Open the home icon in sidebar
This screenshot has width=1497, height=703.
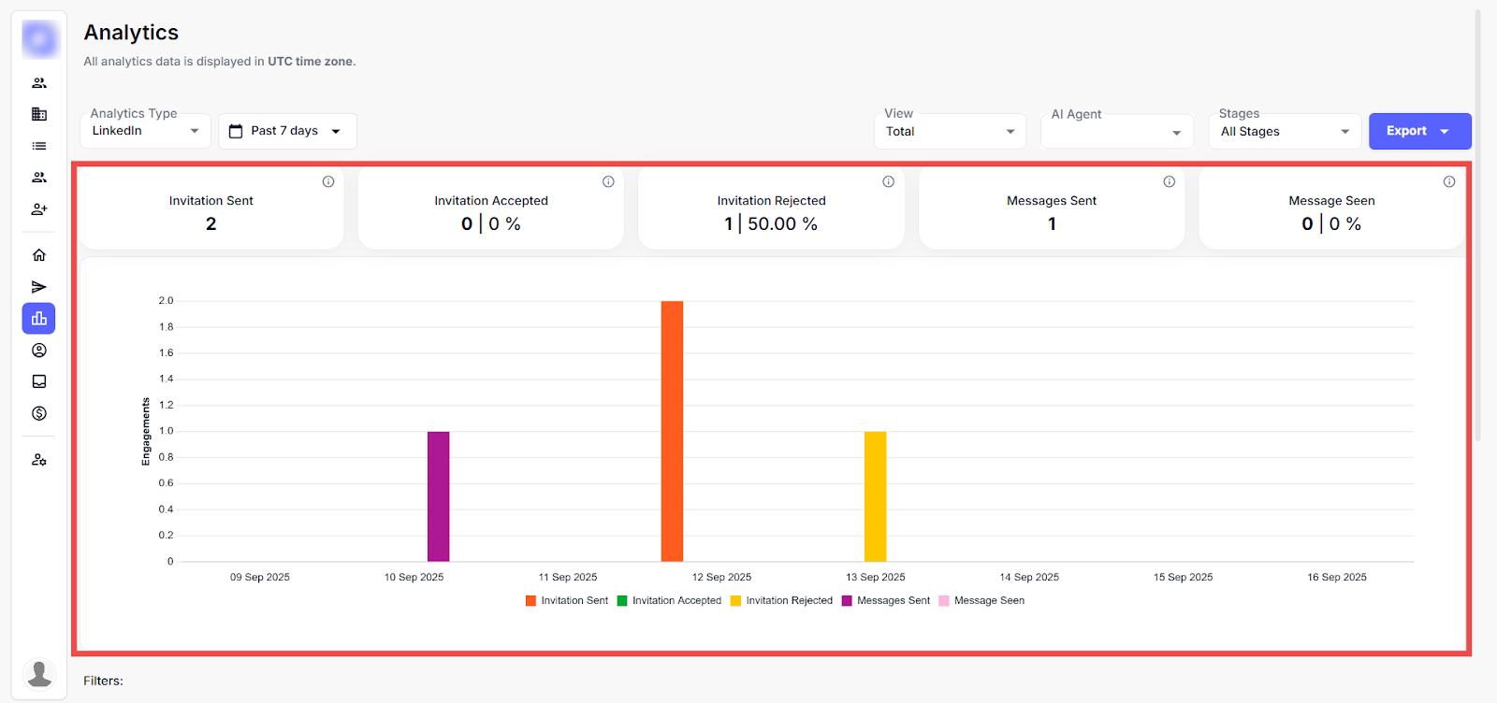39,255
